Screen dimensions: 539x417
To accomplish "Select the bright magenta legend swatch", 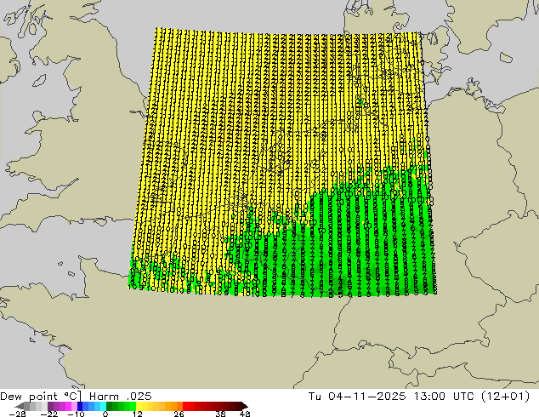I will pos(68,406).
